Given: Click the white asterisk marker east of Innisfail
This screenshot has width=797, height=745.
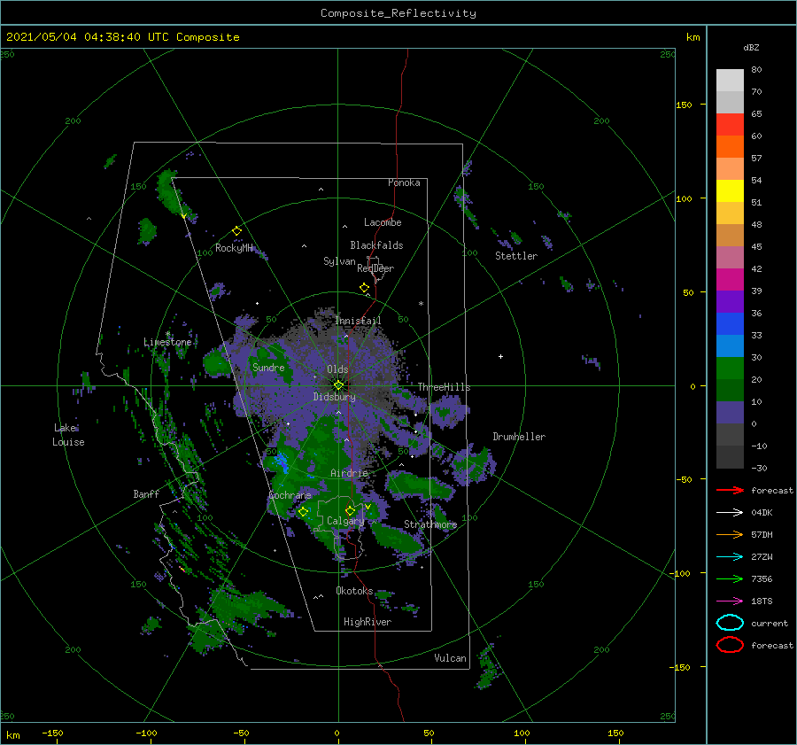Looking at the screenshot, I should [x=421, y=304].
